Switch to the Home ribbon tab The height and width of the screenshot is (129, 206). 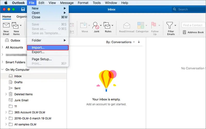(x=7, y=17)
